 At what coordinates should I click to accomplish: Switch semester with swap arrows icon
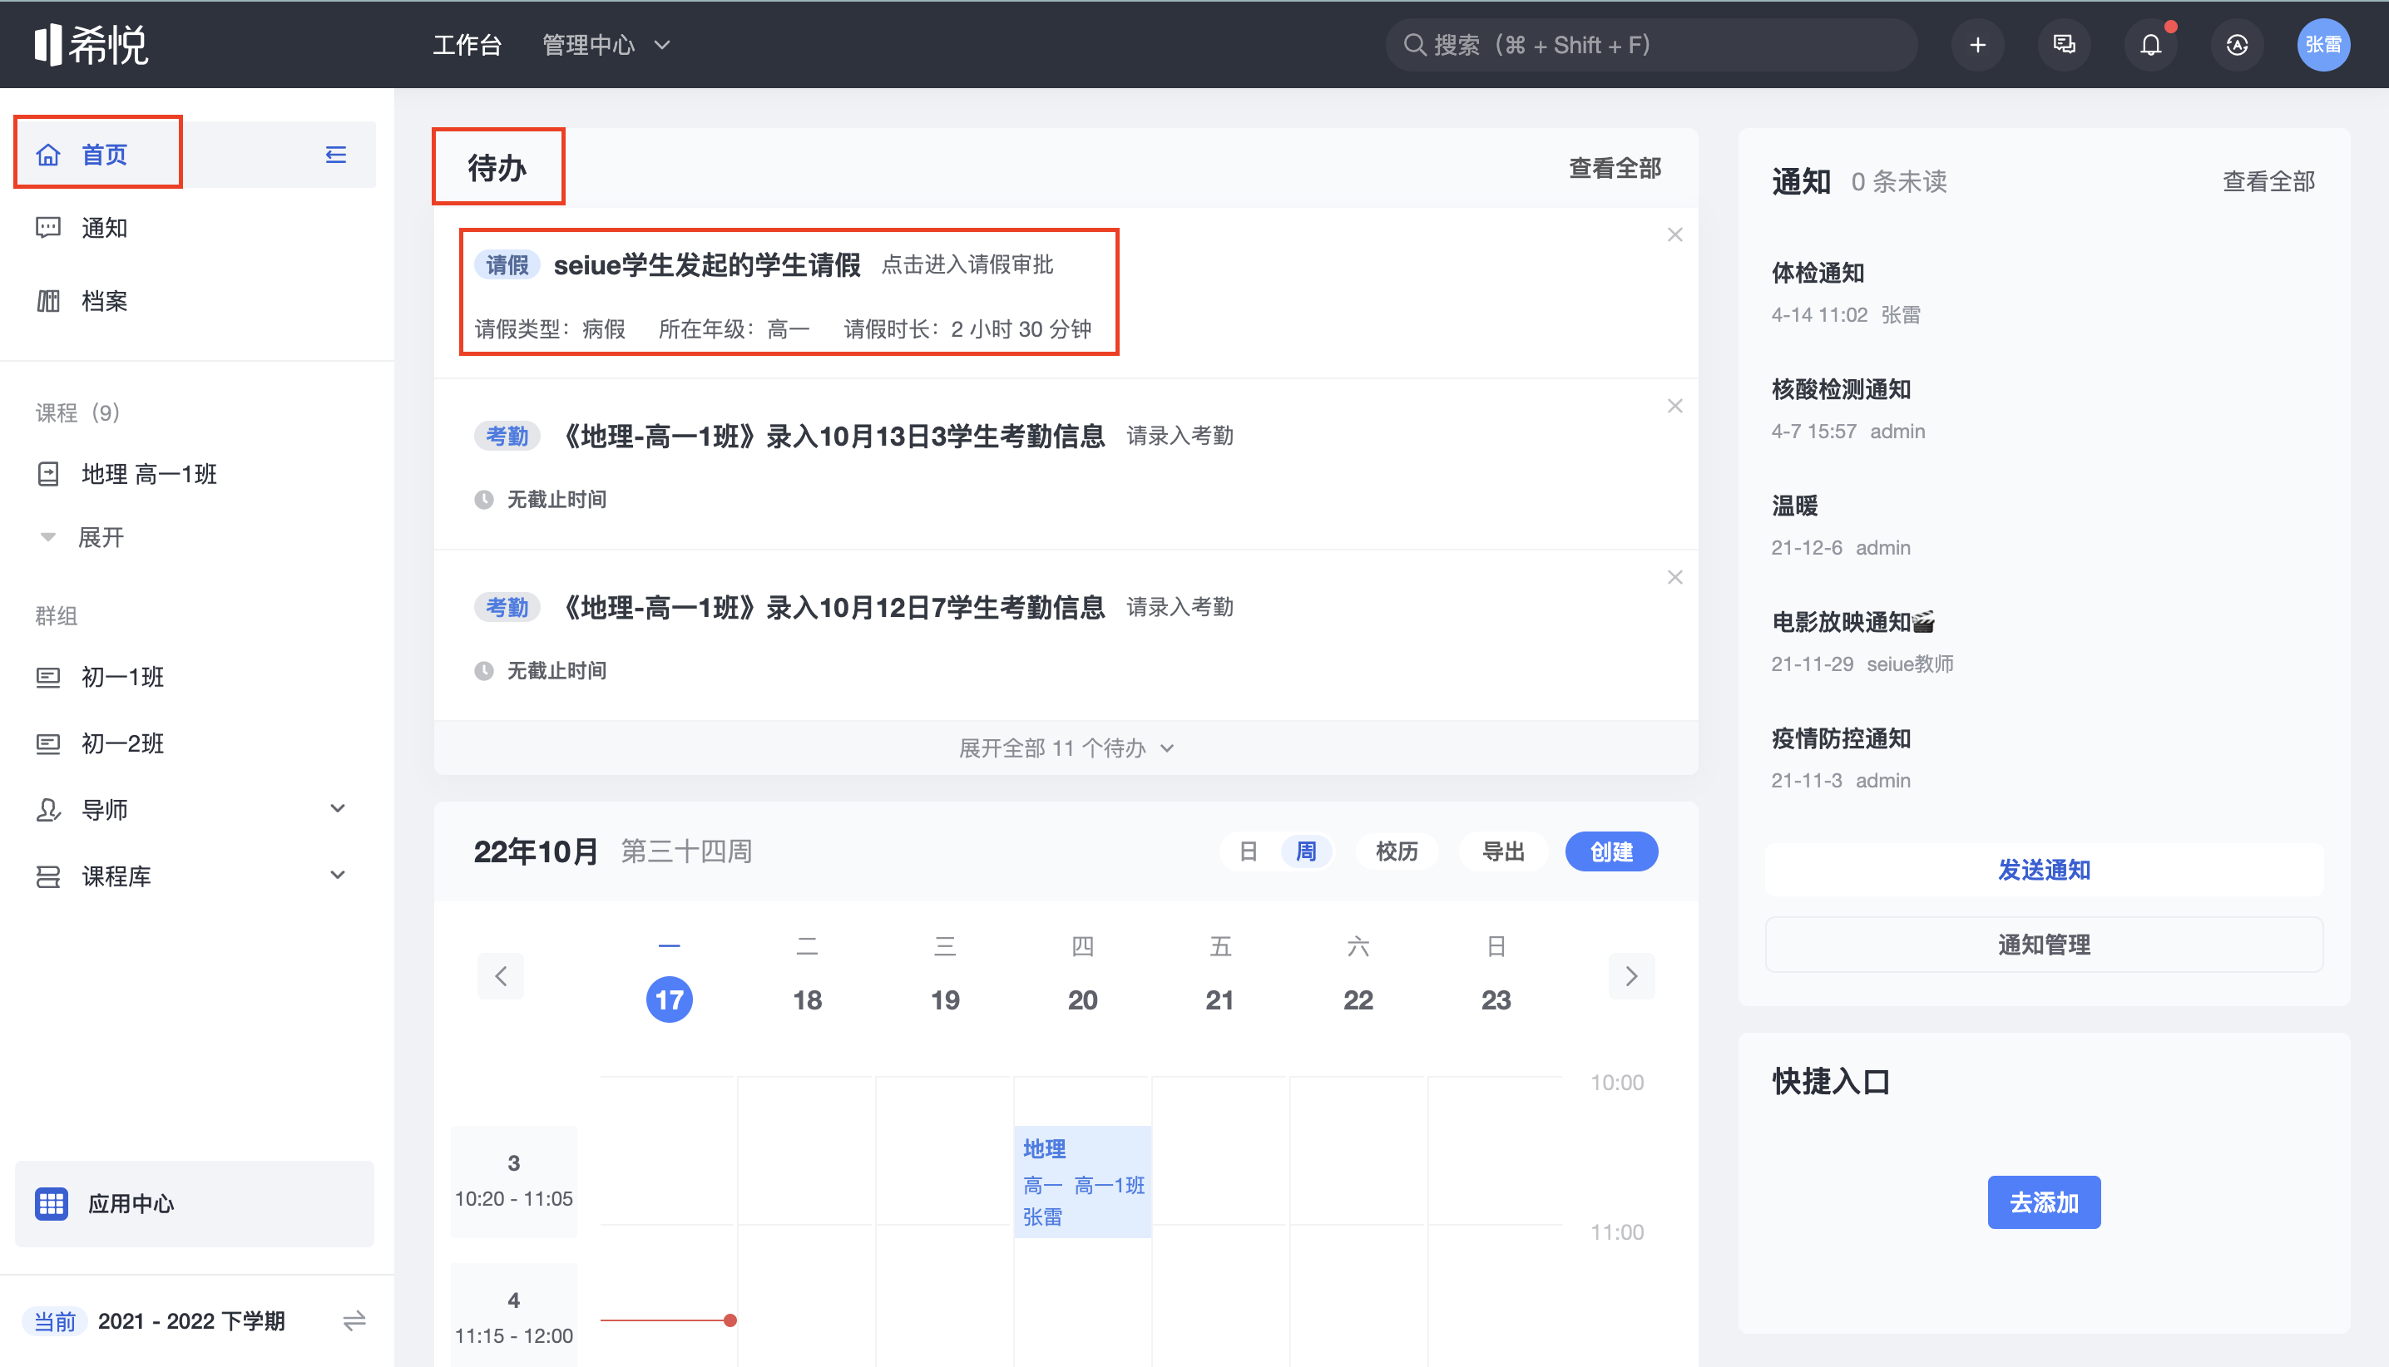[x=354, y=1321]
